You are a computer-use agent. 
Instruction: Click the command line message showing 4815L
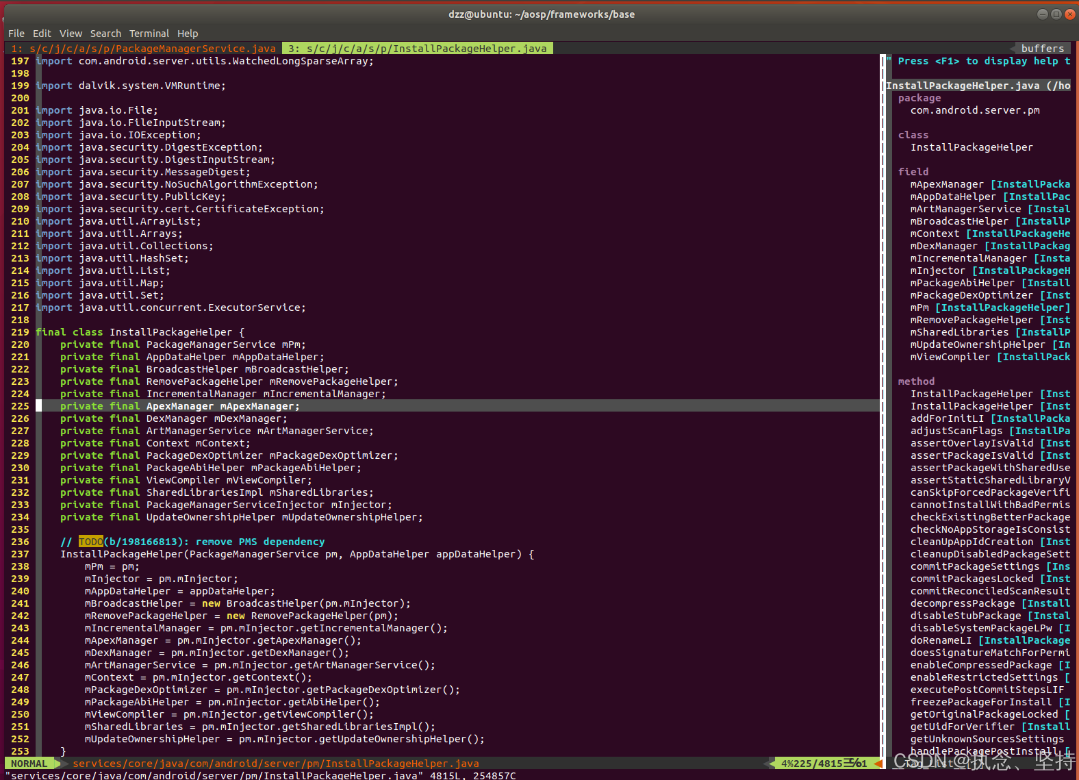261,775
